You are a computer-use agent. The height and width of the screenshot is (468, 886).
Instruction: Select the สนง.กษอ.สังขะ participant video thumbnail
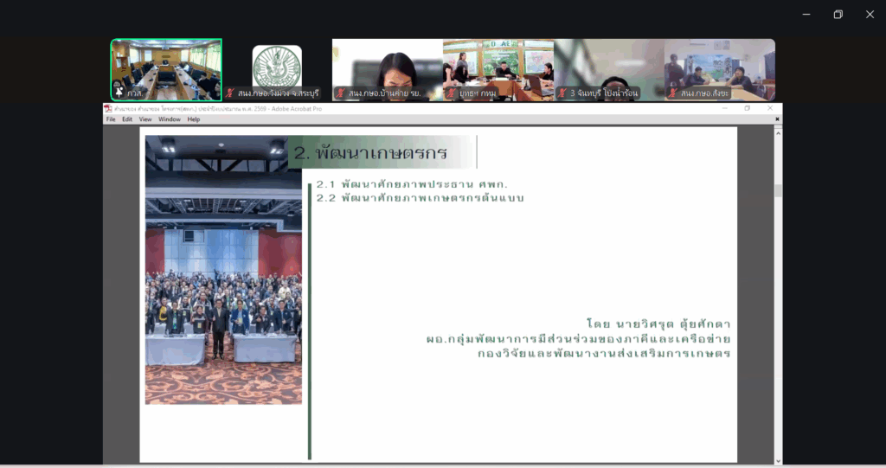click(720, 66)
